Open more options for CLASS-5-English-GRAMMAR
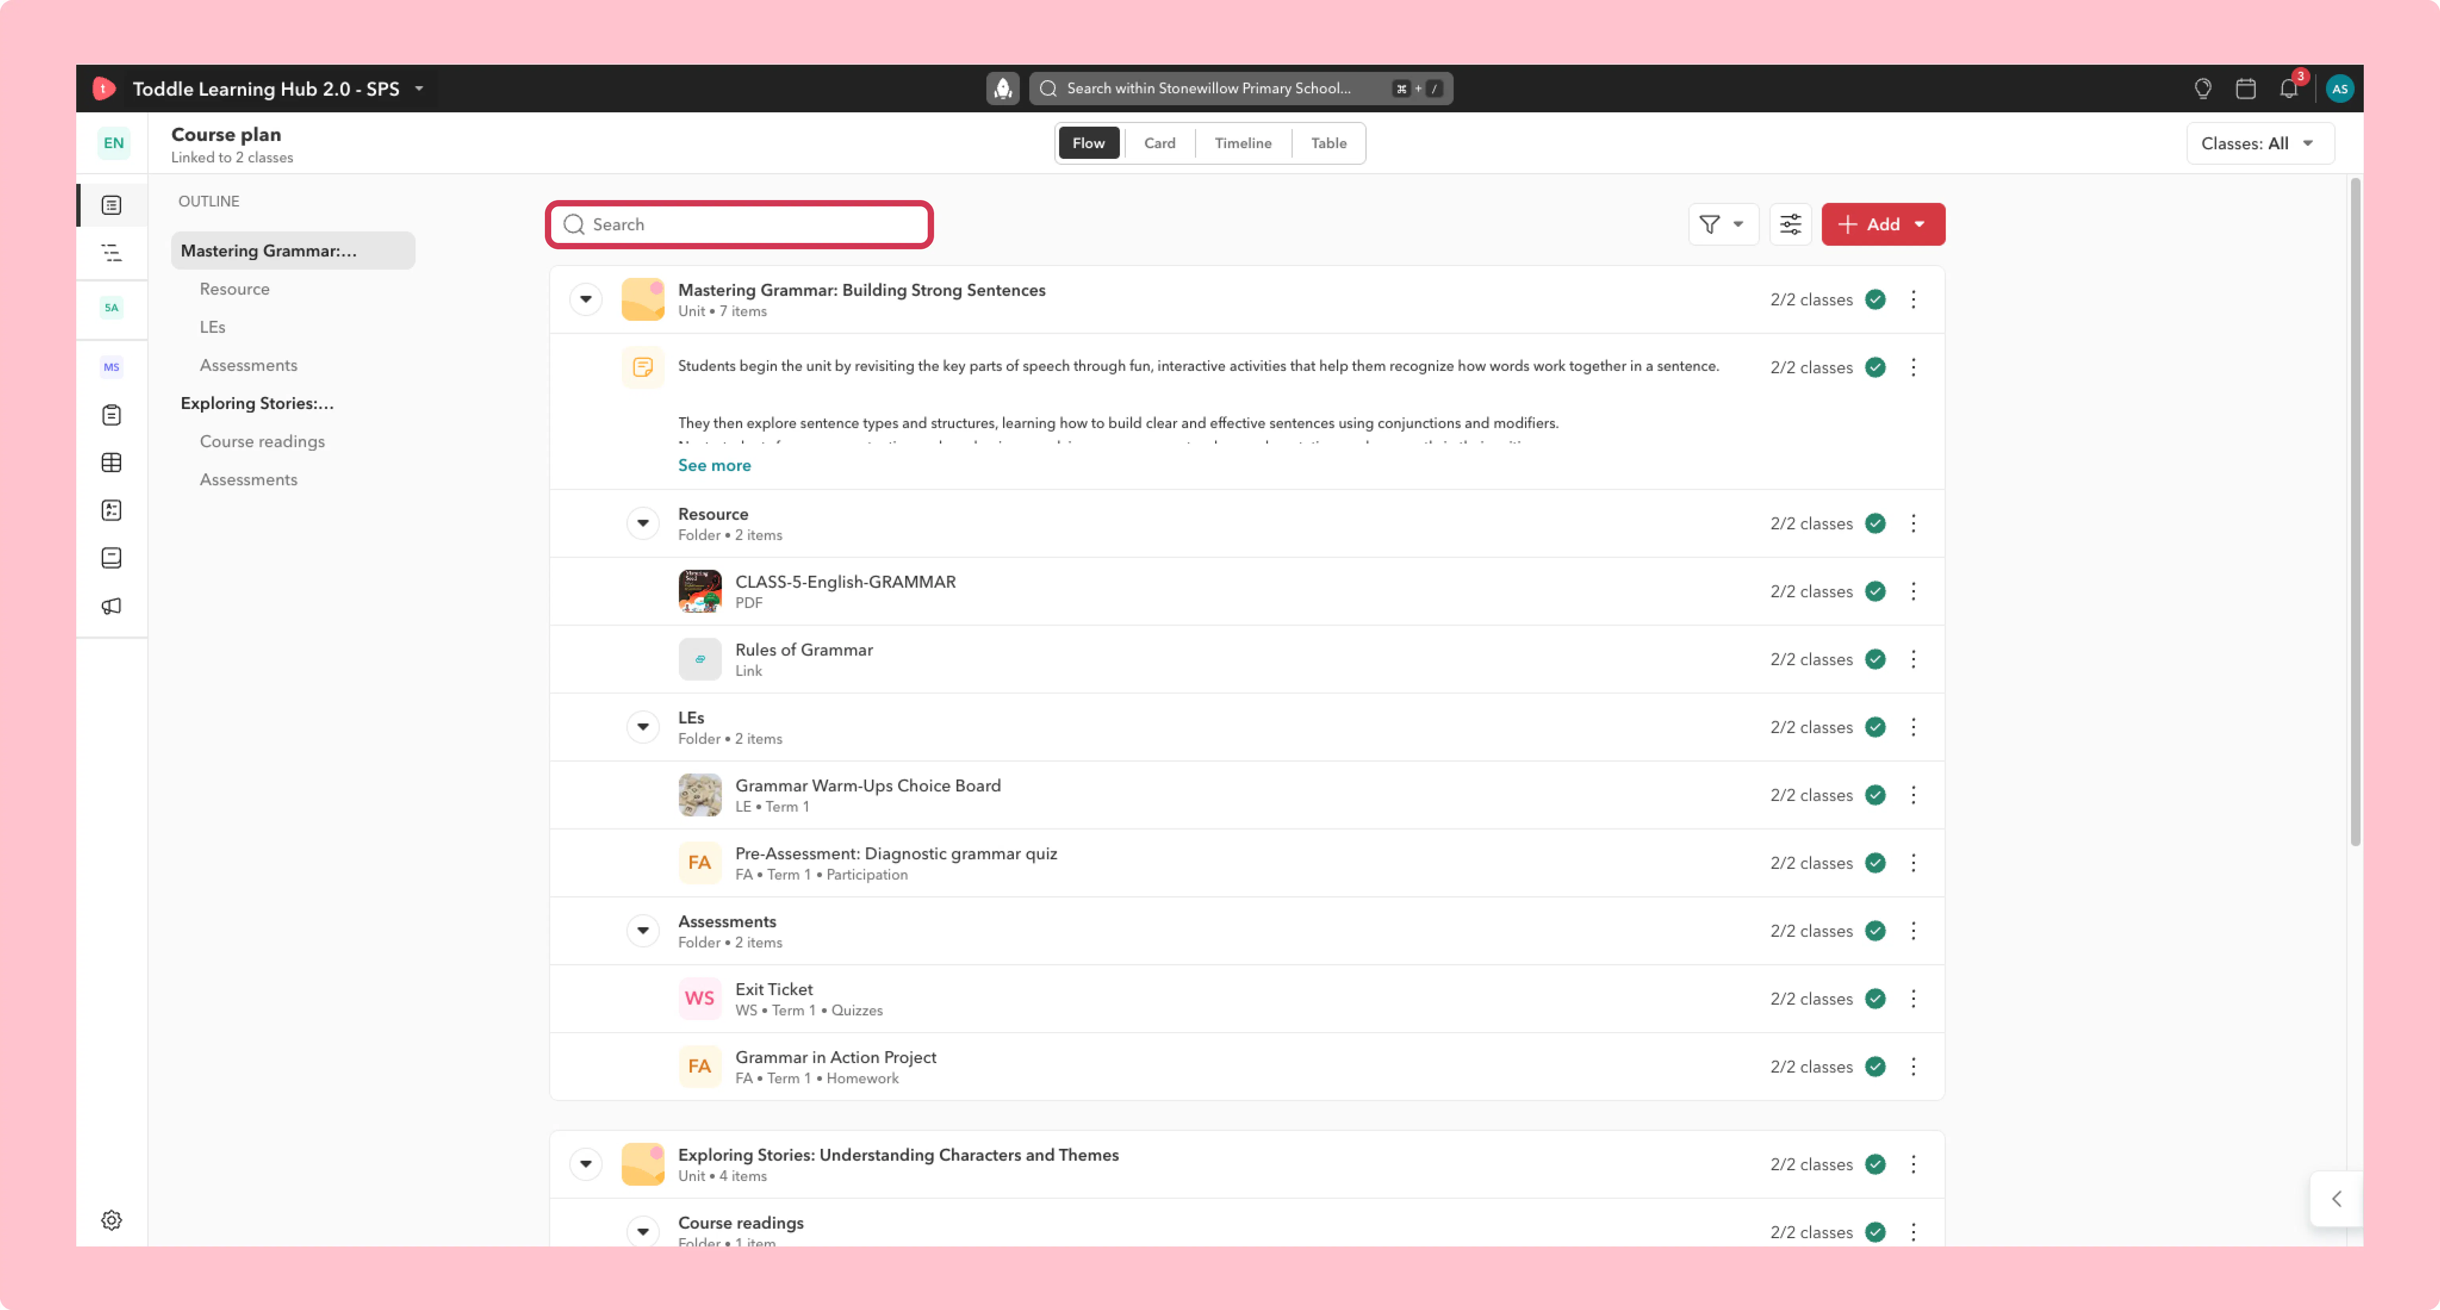This screenshot has width=2440, height=1310. click(1913, 591)
